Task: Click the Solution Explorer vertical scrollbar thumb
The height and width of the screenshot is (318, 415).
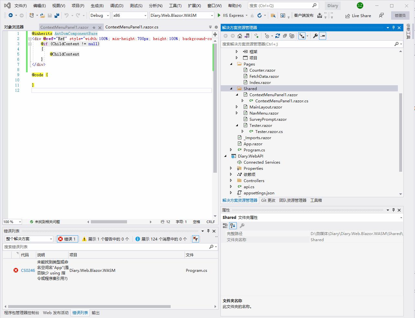Action: coord(401,132)
